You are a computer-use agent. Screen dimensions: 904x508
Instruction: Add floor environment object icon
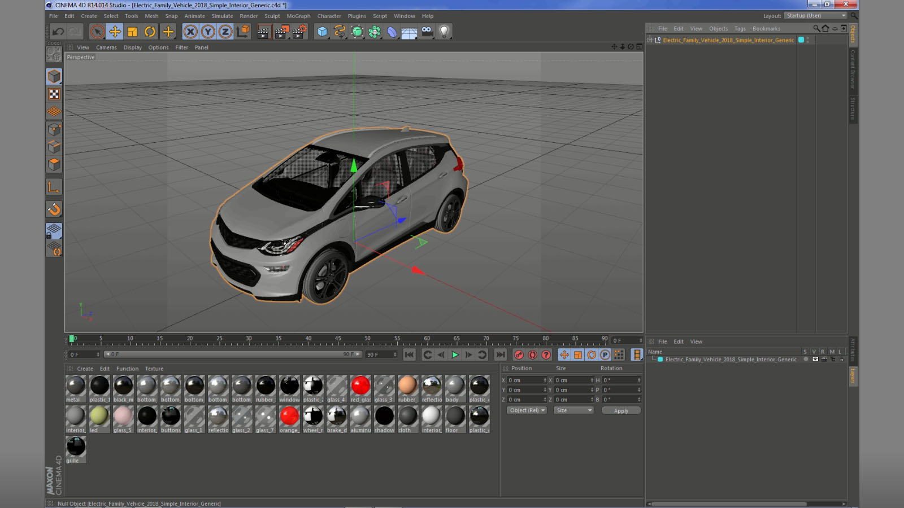409,32
